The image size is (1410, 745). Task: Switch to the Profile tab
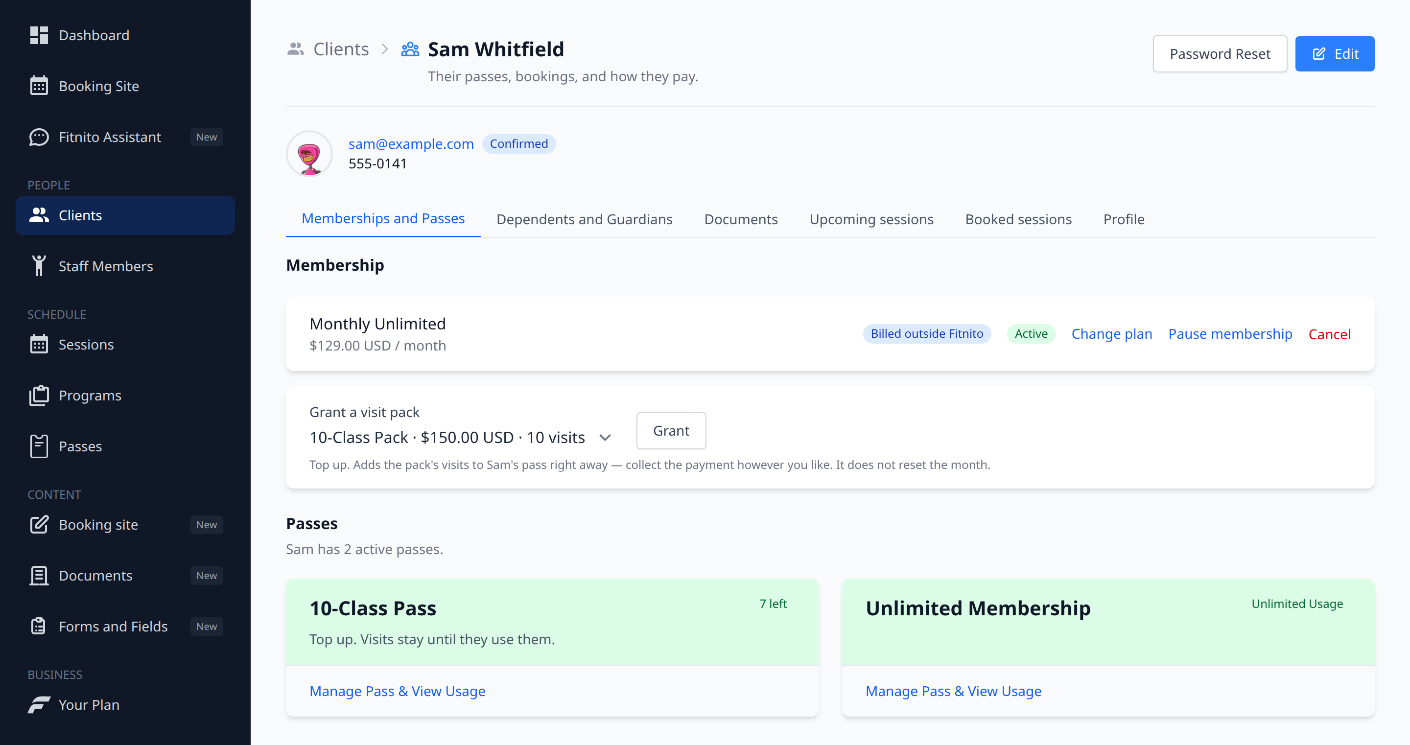click(x=1124, y=219)
